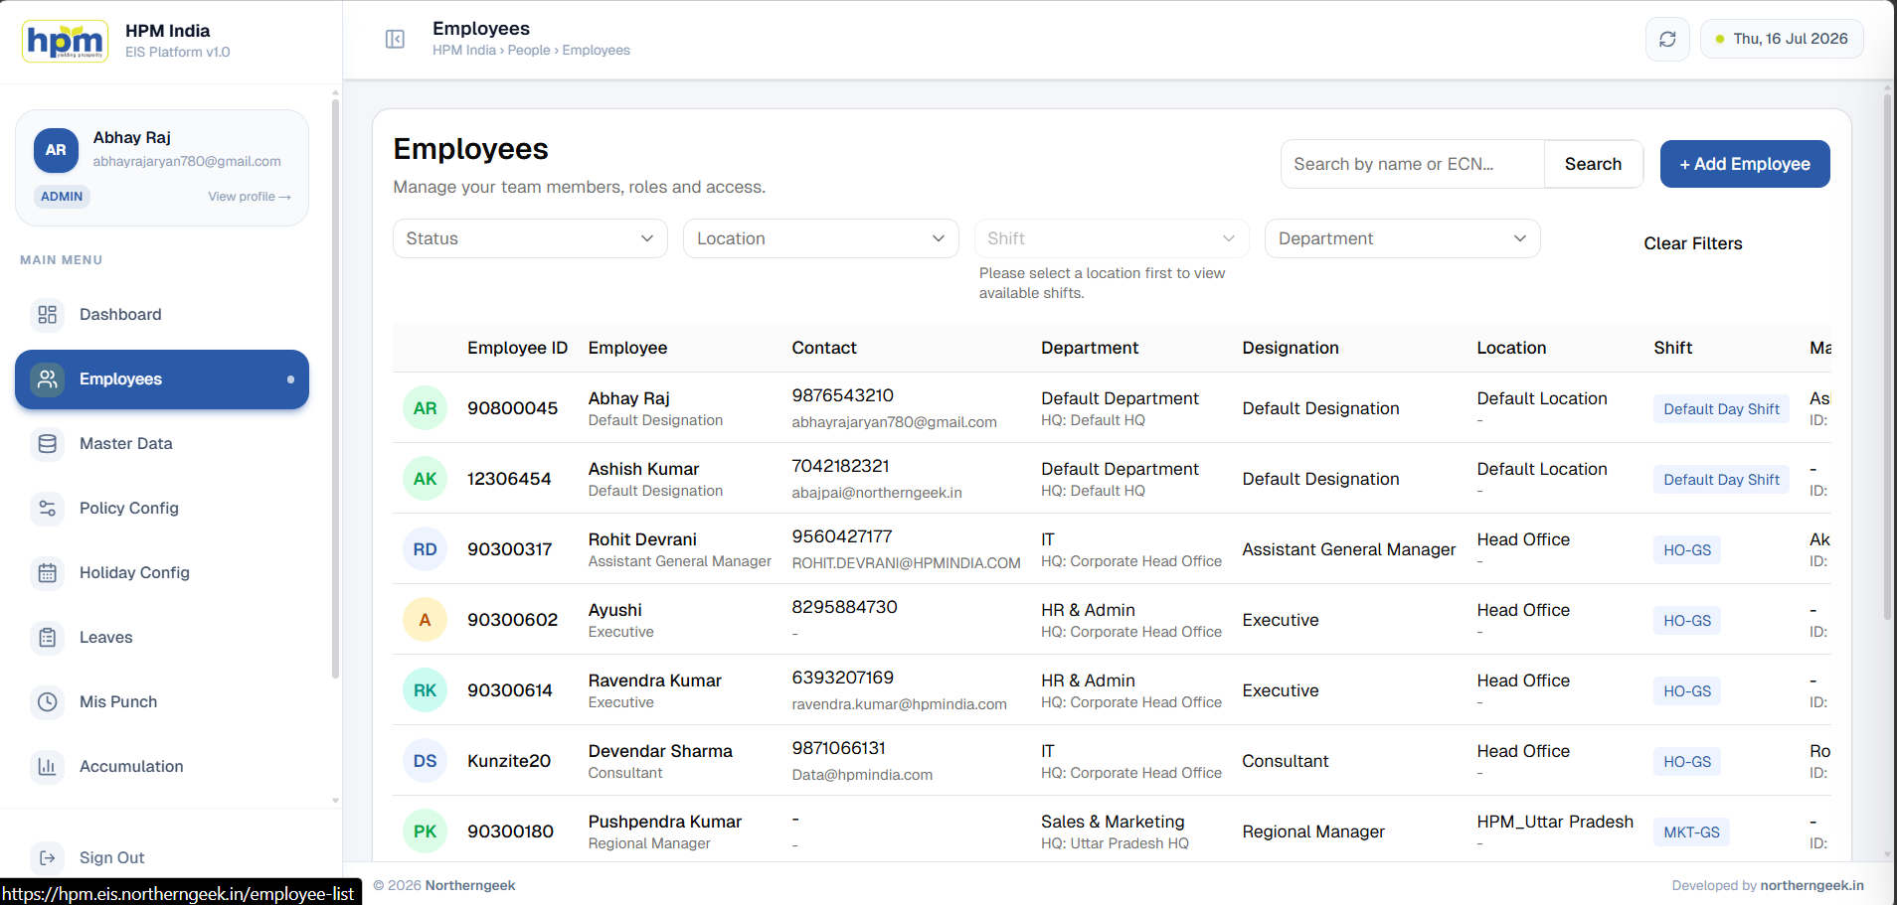Focus the Search by name or ECN field
Screen dimensions: 1897x905
pyautogui.click(x=1412, y=164)
